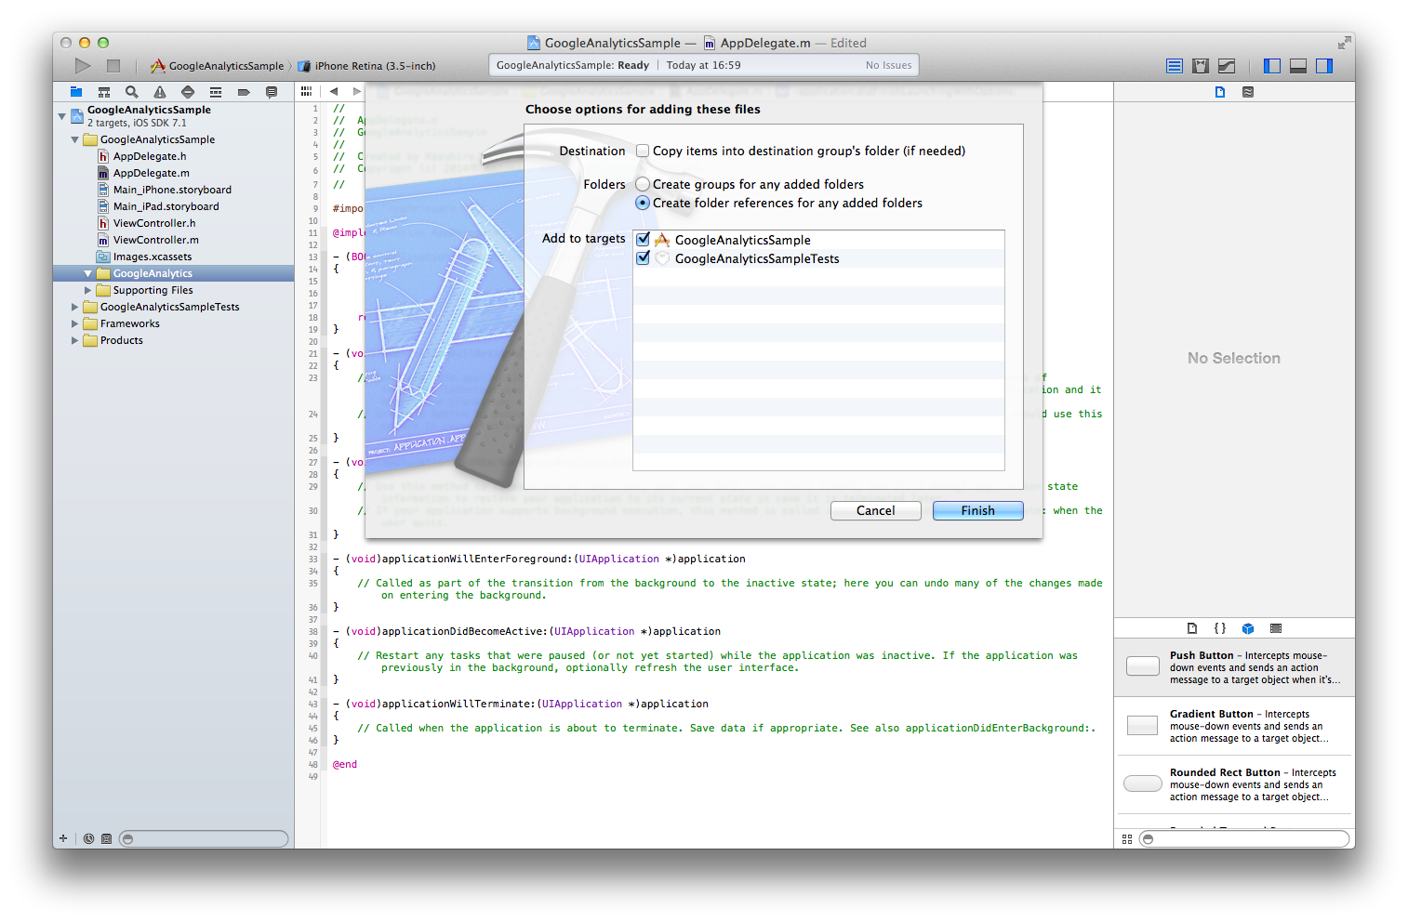Cancel the file options dialog

(875, 510)
